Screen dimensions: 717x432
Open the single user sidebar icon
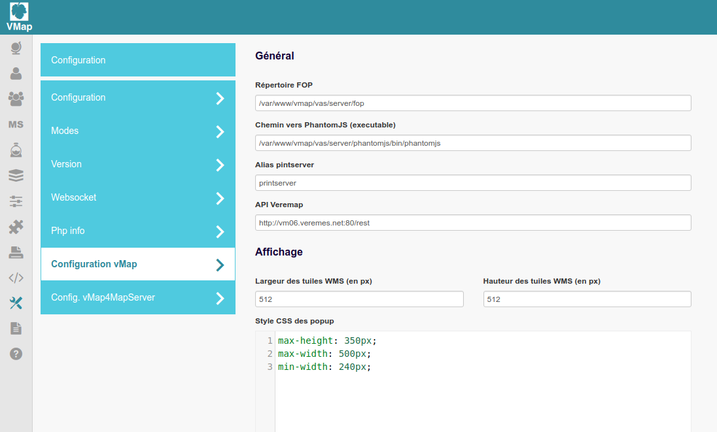click(x=16, y=73)
